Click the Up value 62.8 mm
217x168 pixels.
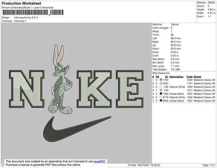click(x=176, y=45)
